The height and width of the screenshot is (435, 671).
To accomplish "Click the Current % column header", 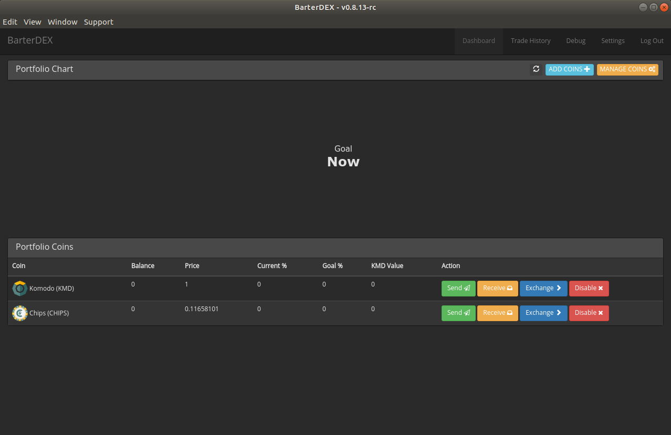I will [x=272, y=266].
